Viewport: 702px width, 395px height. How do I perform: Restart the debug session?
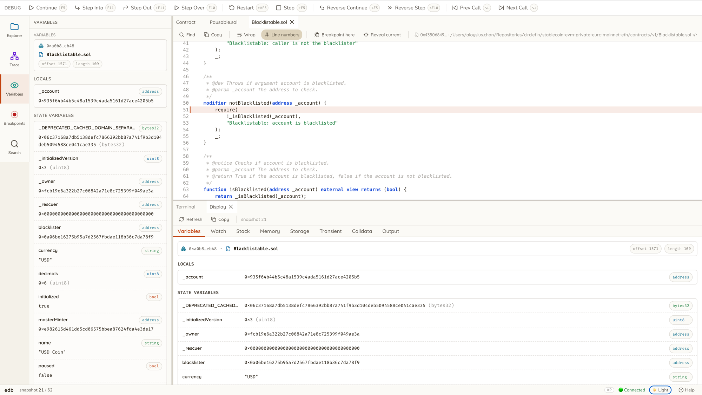[x=248, y=8]
